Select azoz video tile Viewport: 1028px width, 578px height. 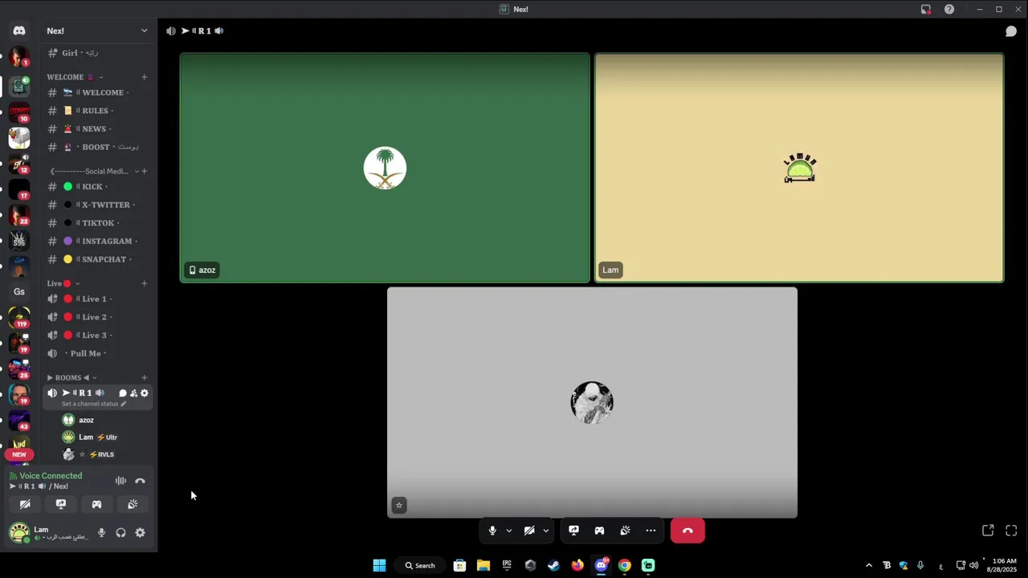[385, 168]
